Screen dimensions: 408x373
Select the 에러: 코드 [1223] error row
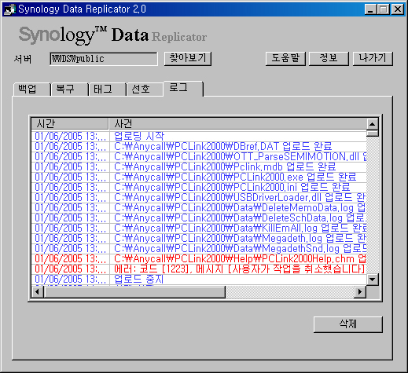[199, 269]
